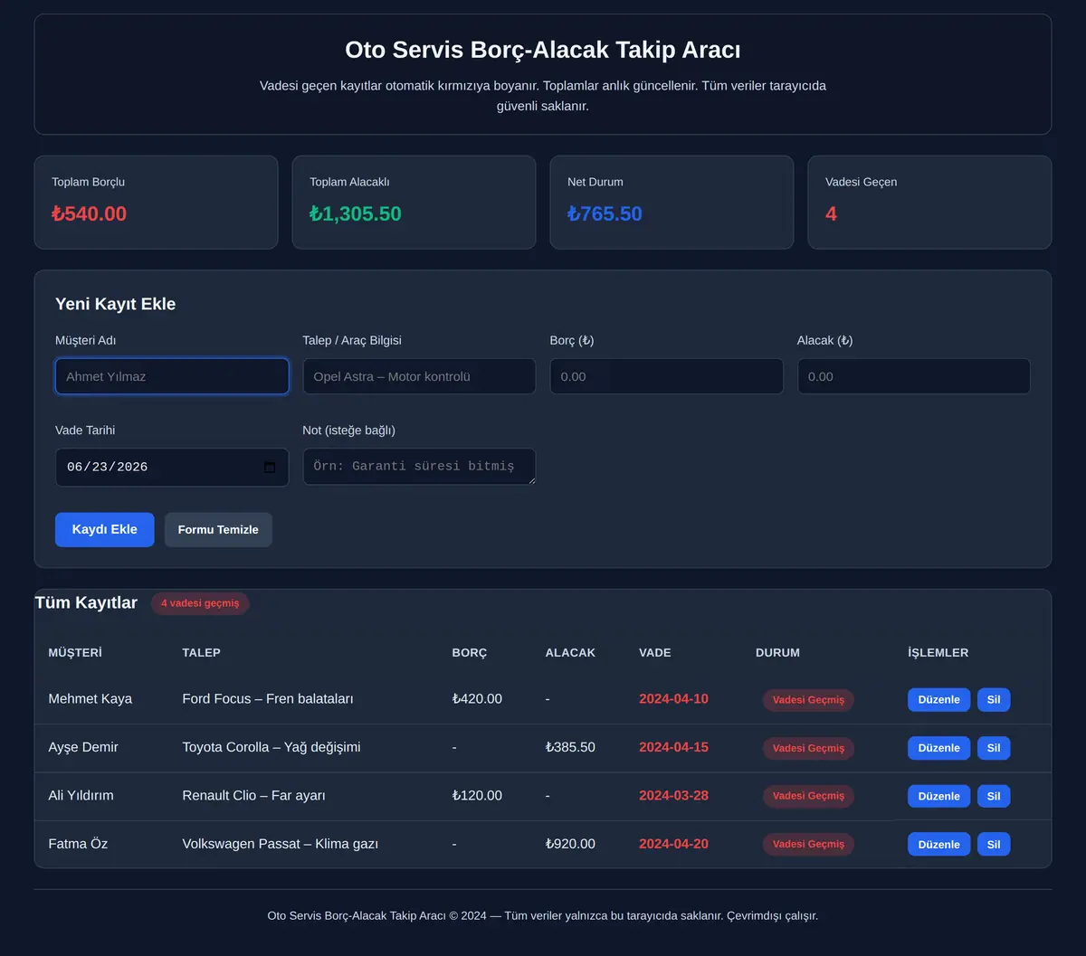Open Düzenle for Ayşe Demir
The image size is (1086, 956).
[x=939, y=748]
